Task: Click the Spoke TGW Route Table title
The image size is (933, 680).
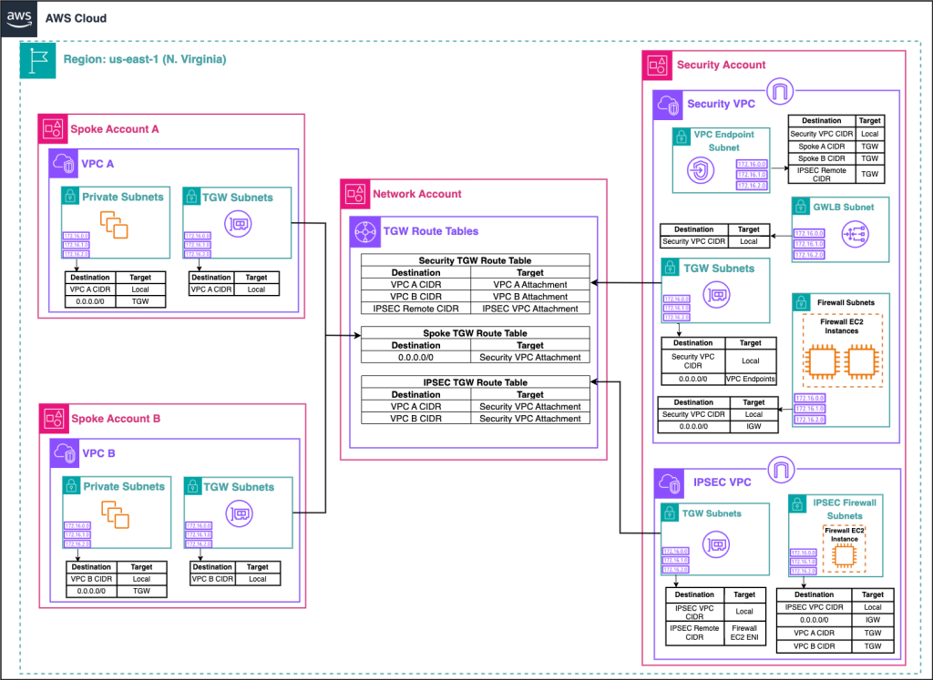Action: coord(475,331)
